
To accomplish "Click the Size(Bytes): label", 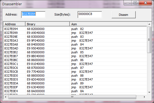I will 62,14.
